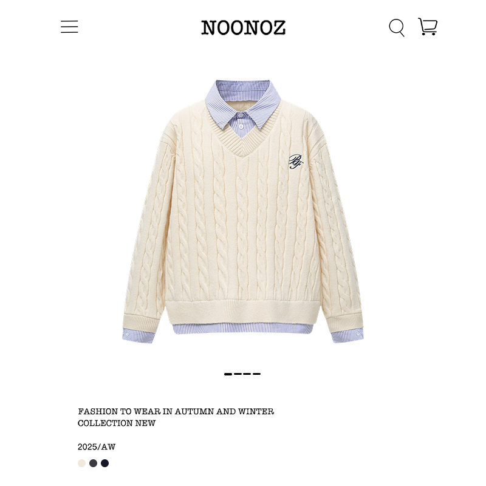Go home via NOONOZ logo
This screenshot has height=486, width=486.
[244, 27]
